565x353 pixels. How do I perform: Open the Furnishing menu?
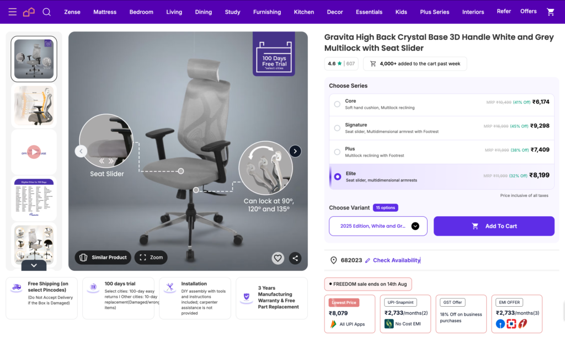click(267, 12)
